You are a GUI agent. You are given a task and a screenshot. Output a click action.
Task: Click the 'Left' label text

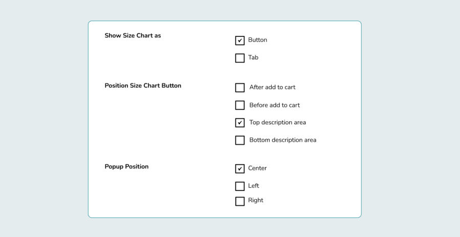click(x=254, y=186)
